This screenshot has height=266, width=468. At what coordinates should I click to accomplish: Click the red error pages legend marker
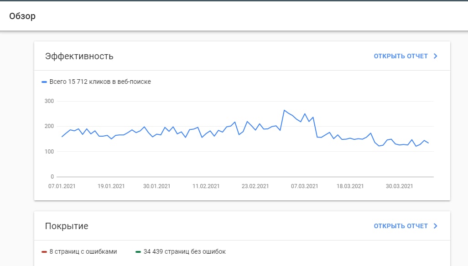[x=44, y=252]
